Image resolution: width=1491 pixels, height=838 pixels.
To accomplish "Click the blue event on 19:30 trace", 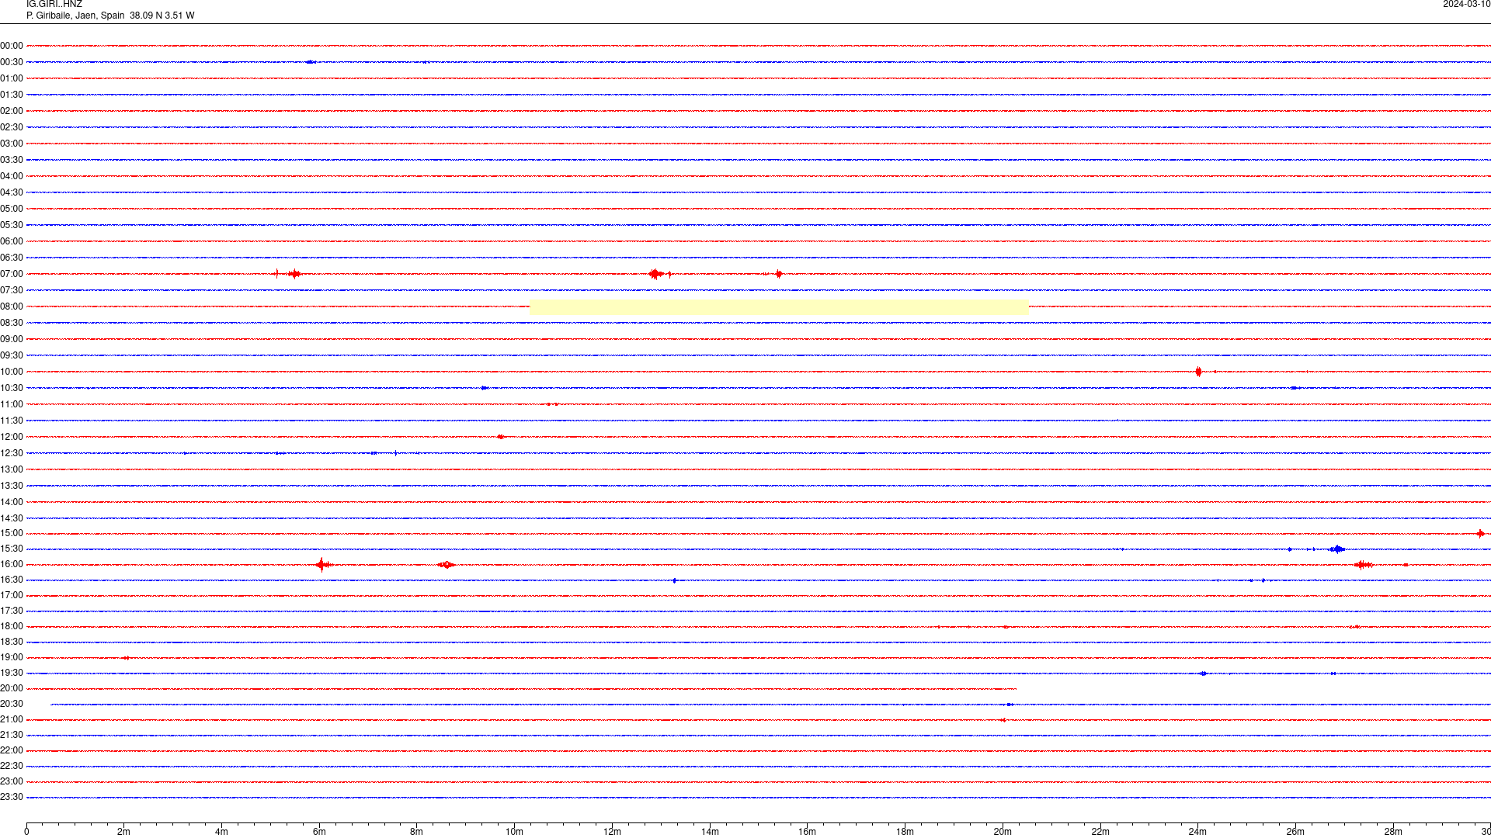I will coord(1203,674).
